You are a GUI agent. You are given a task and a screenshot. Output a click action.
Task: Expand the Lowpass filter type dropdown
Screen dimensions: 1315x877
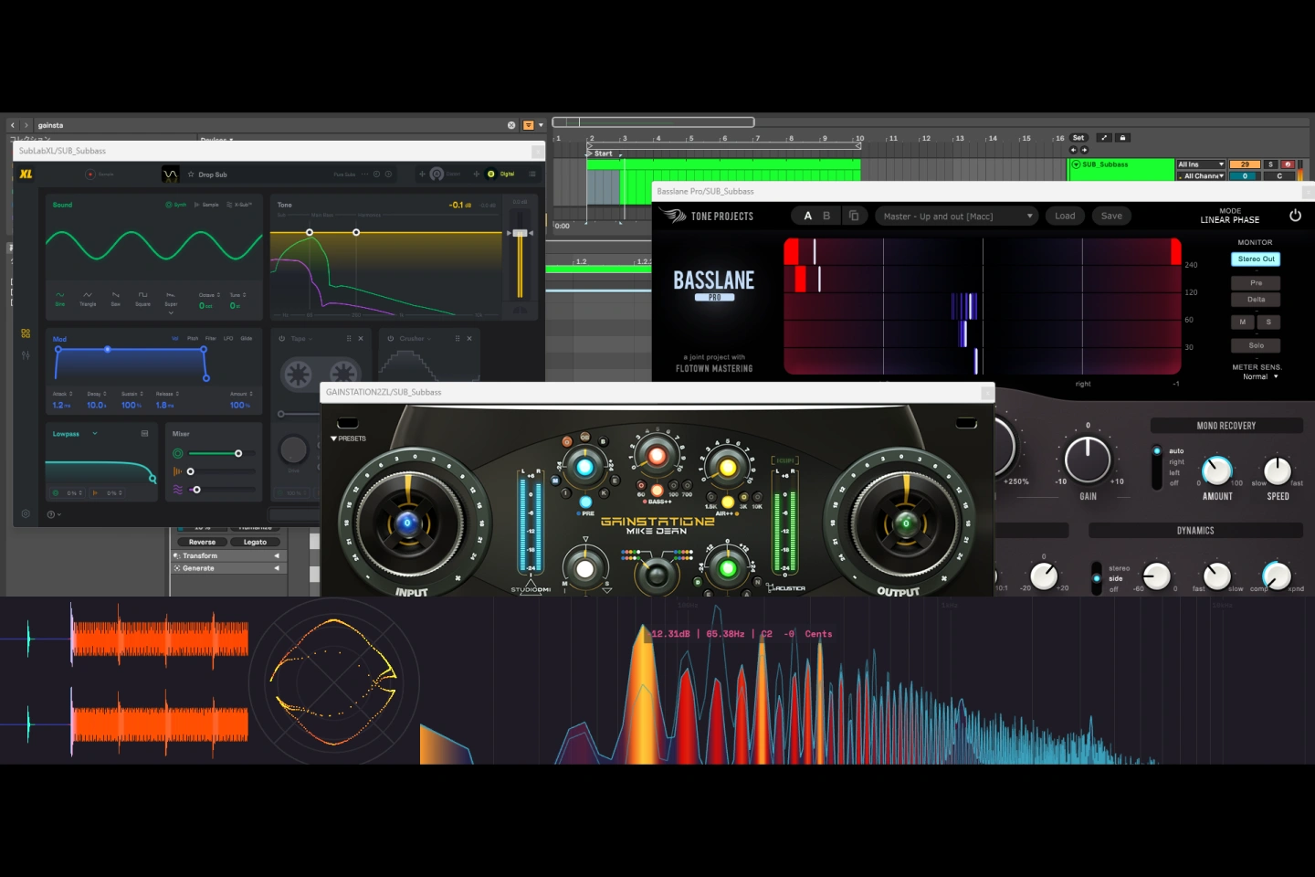tap(95, 434)
